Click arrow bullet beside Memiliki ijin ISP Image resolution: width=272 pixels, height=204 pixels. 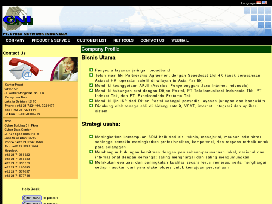91,101
